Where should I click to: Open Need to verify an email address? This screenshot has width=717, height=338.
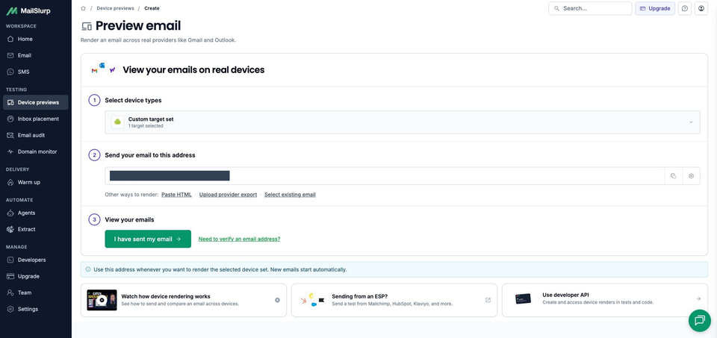tap(239, 239)
